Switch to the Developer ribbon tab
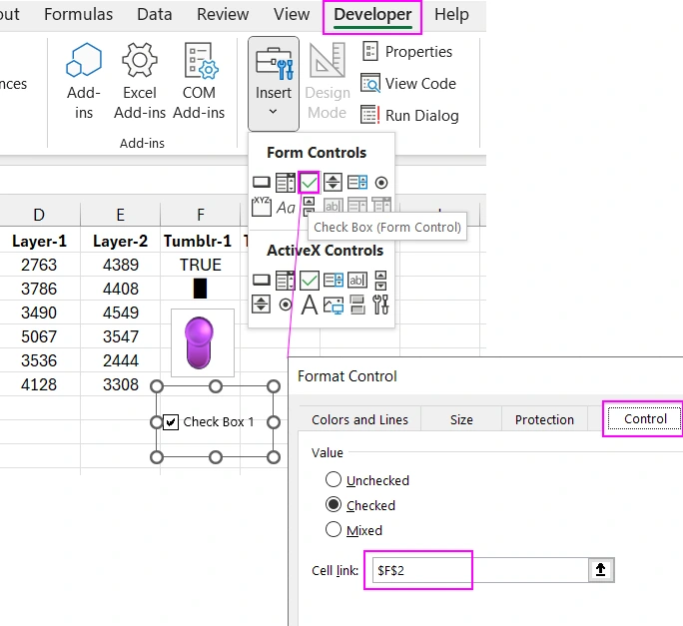Screen dimensions: 683x626 (372, 15)
